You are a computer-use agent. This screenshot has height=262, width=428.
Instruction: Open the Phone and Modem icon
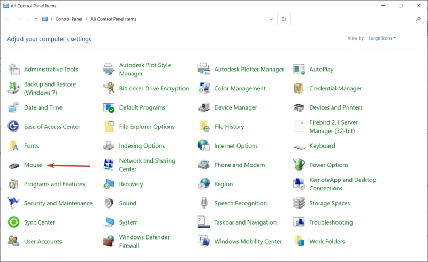point(204,165)
